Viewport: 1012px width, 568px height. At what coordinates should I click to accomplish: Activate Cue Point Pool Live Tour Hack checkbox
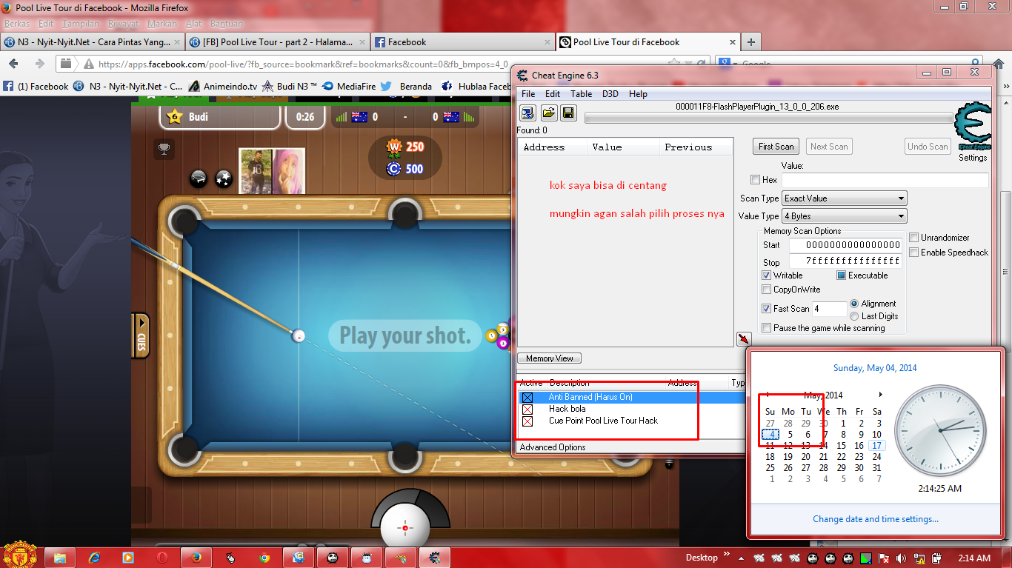[x=527, y=421]
